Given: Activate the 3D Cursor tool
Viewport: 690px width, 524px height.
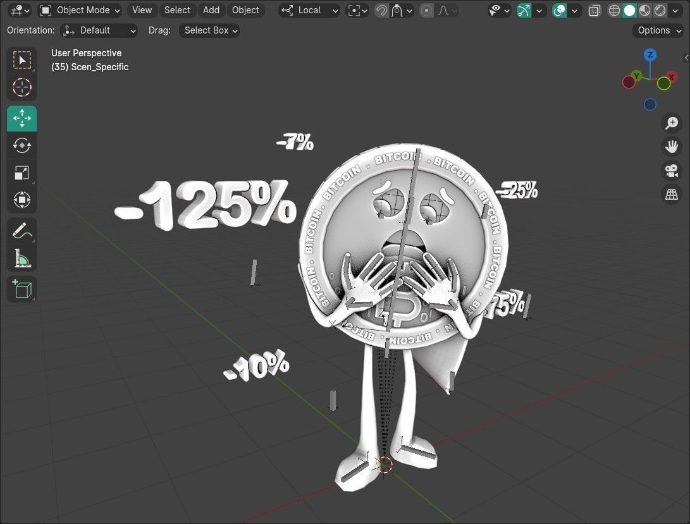Looking at the screenshot, I should point(22,87).
